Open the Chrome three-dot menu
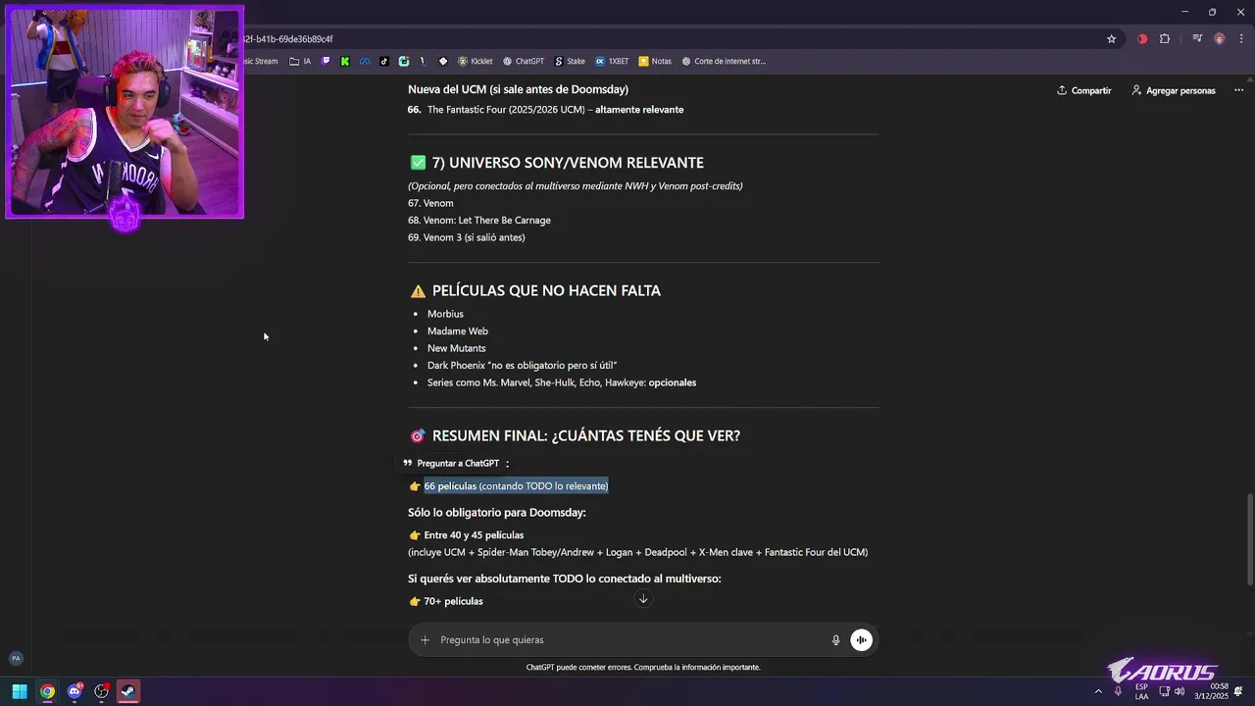Viewport: 1255px width, 706px height. click(x=1241, y=39)
